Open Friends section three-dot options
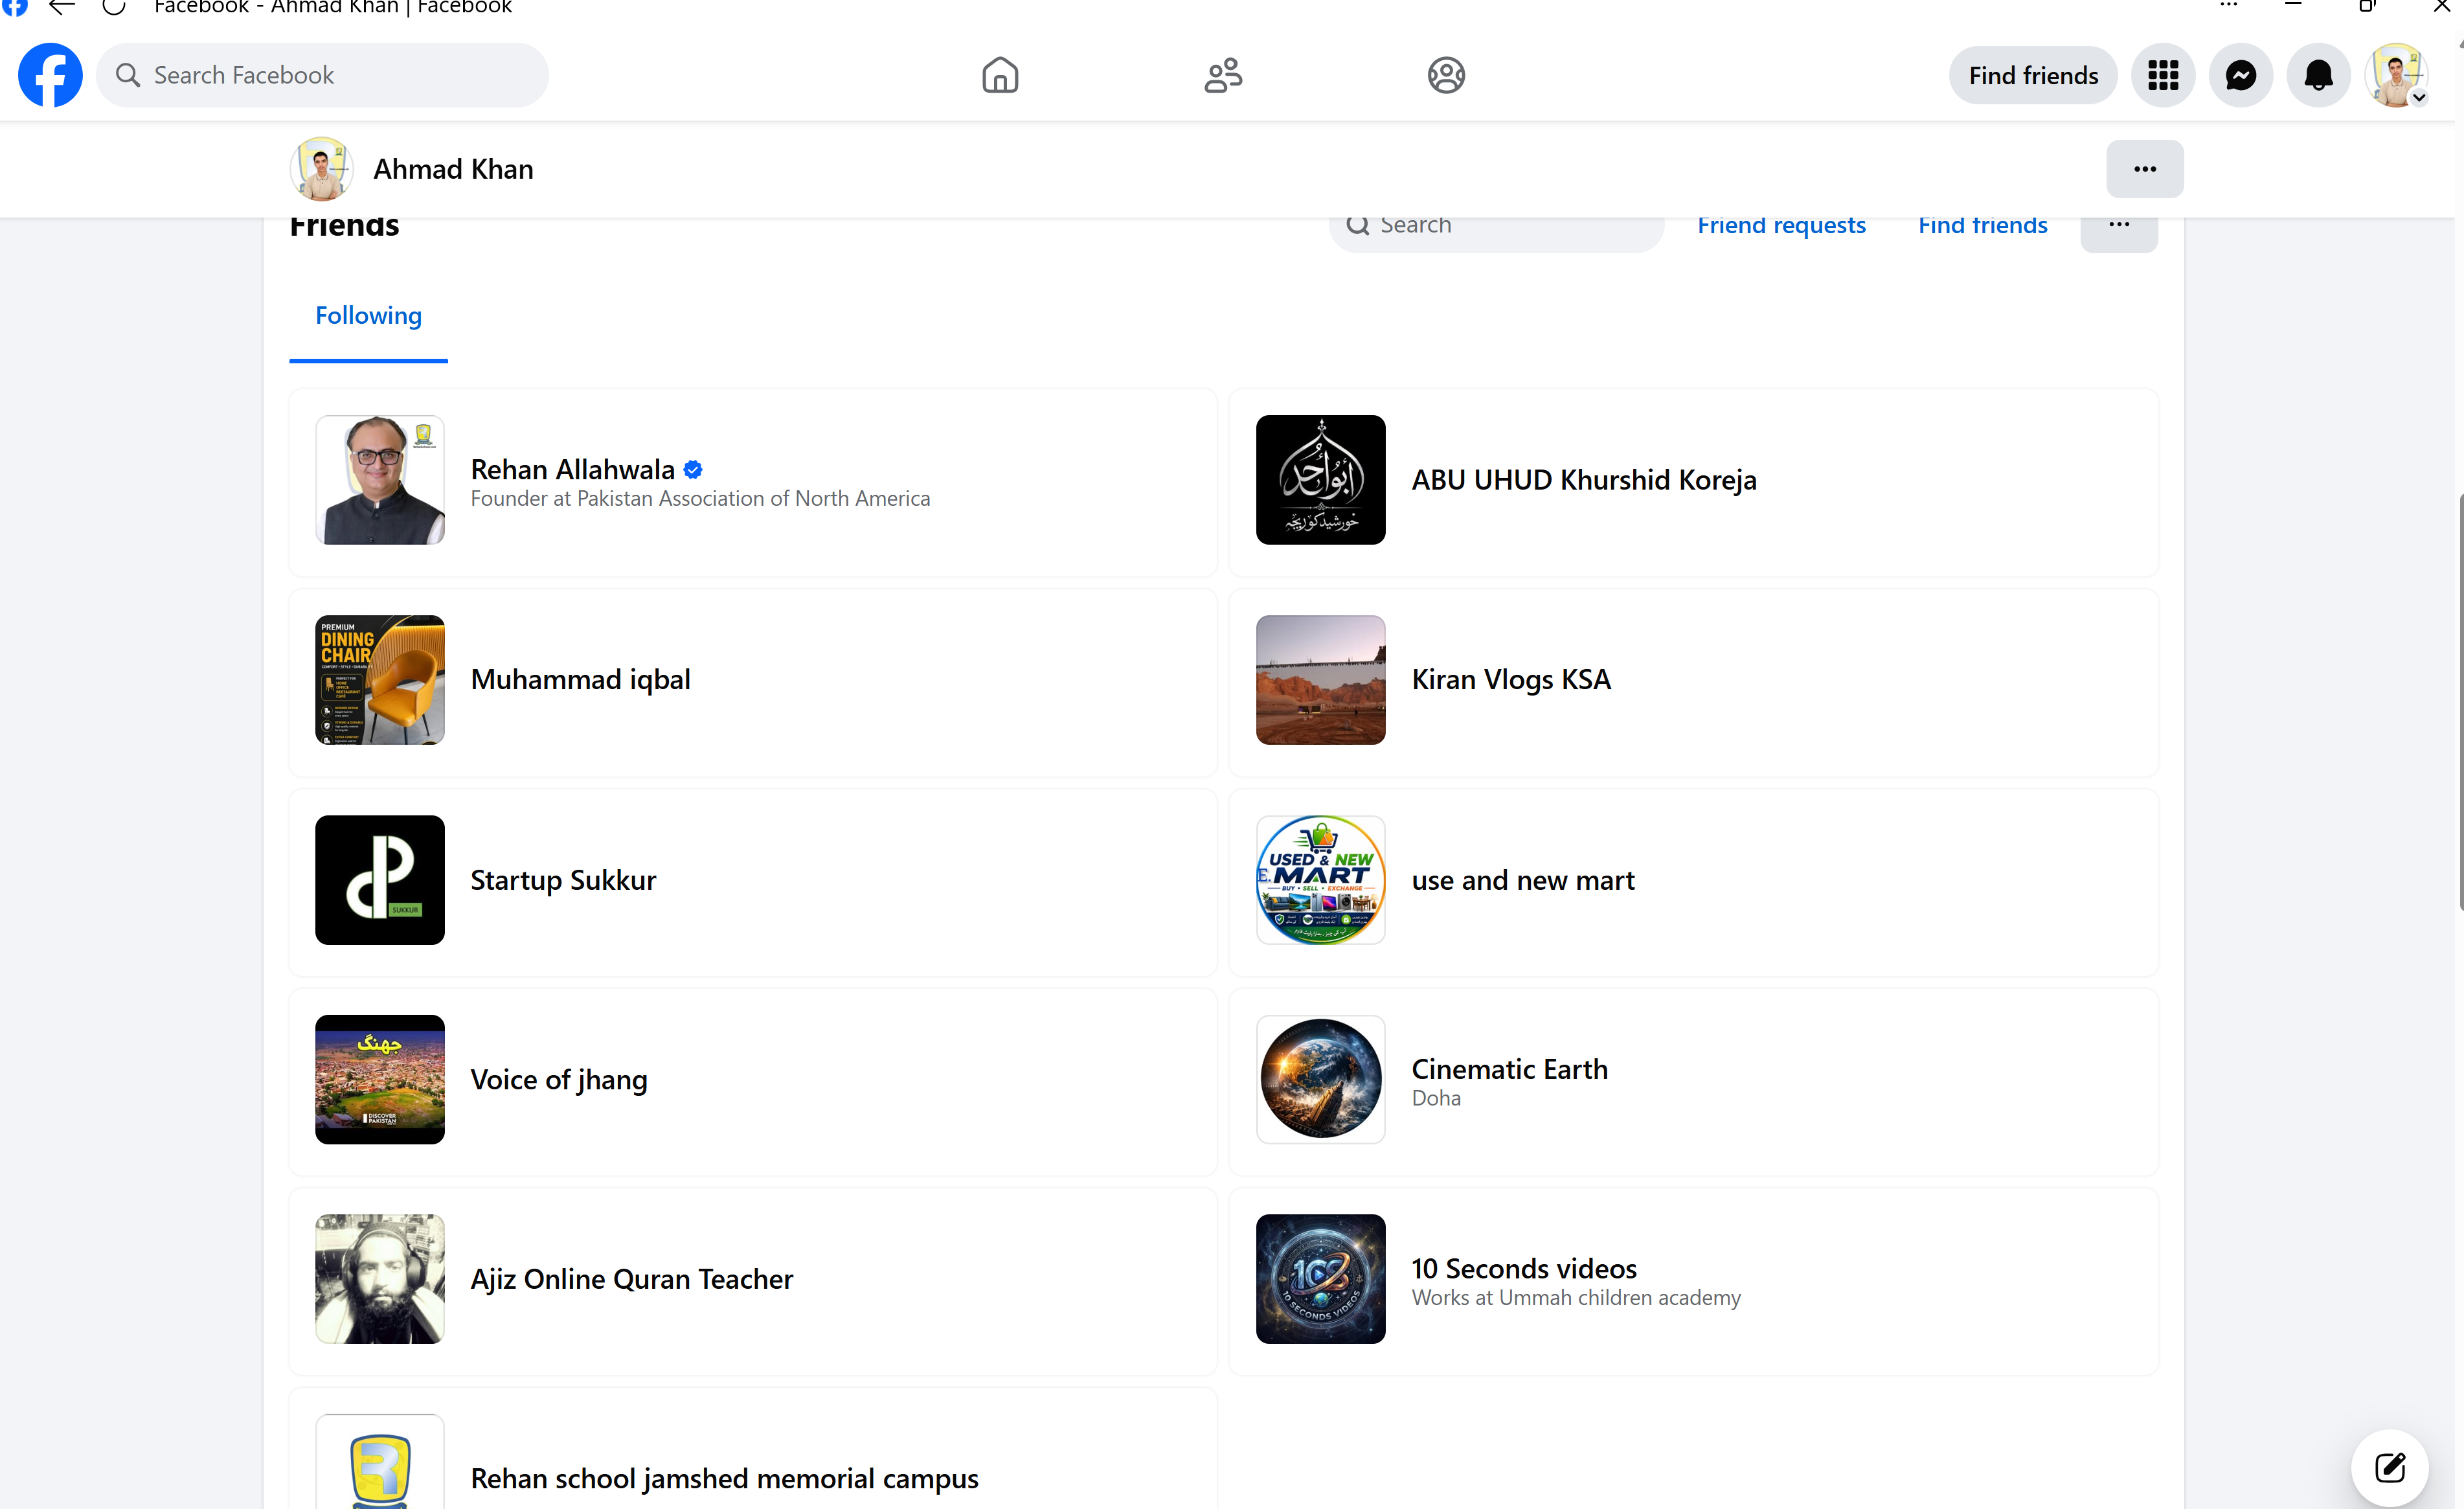 point(2119,225)
